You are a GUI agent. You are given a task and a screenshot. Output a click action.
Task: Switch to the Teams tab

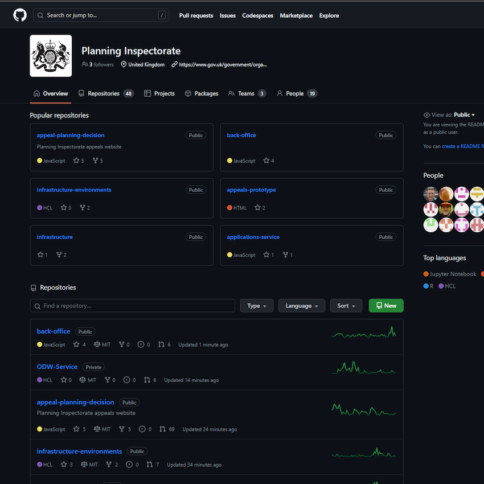point(247,93)
